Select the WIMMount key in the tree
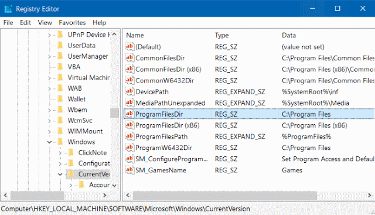375x215 pixels. [x=85, y=131]
